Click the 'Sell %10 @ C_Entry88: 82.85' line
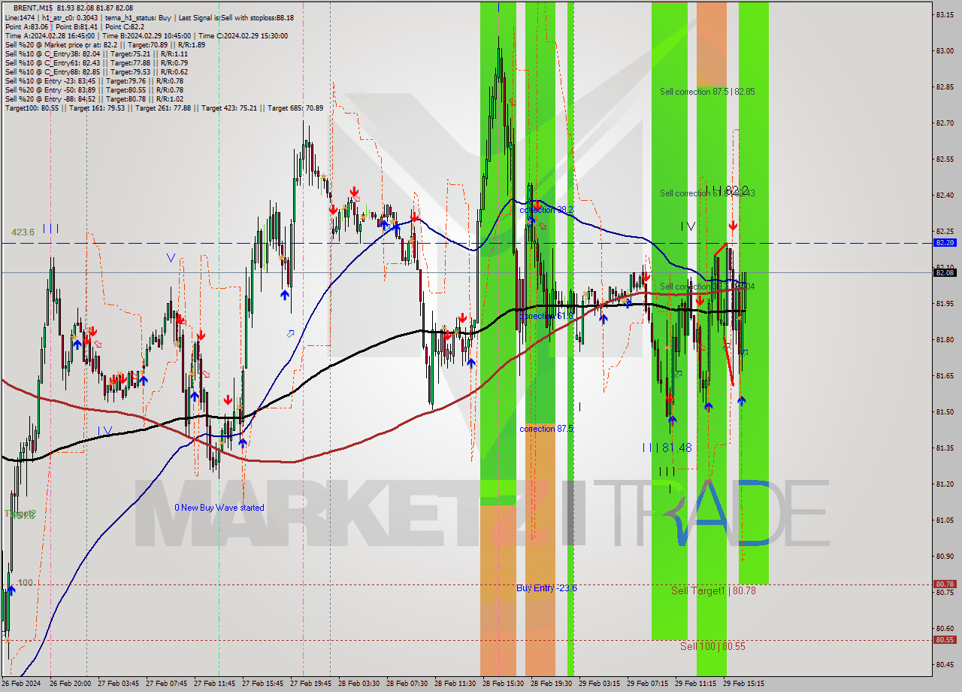The width and height of the screenshot is (962, 692). pyautogui.click(x=96, y=71)
